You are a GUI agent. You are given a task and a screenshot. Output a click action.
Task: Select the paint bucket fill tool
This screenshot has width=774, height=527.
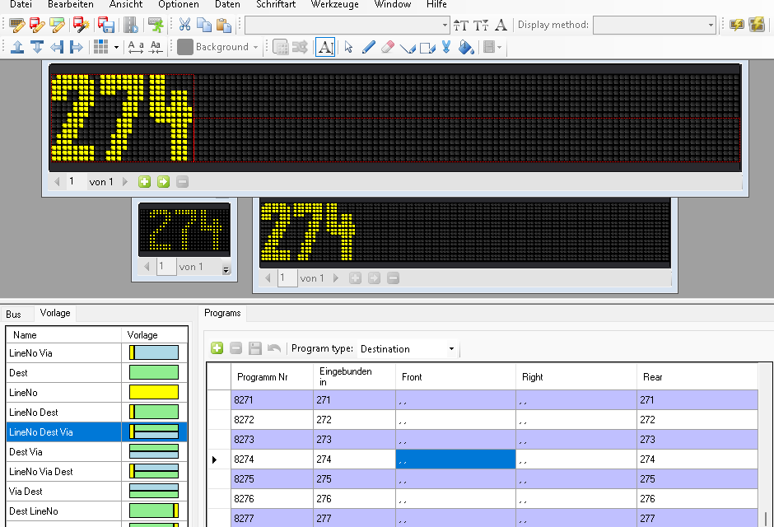coord(467,47)
